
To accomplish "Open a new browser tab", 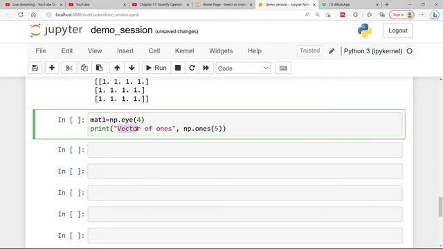I will point(387,5).
